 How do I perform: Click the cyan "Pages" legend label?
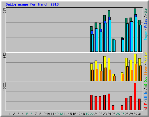coord(146,36)
